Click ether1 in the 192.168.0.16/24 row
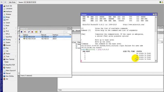This screenshot has height=92, width=164. click(x=55, y=39)
